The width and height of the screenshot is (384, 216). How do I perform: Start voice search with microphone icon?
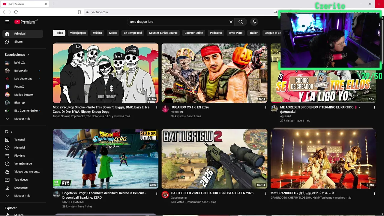tap(254, 22)
